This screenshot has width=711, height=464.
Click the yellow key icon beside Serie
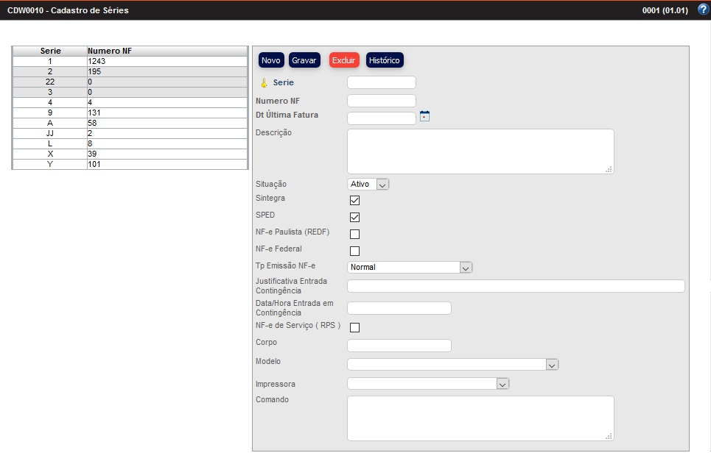point(264,83)
